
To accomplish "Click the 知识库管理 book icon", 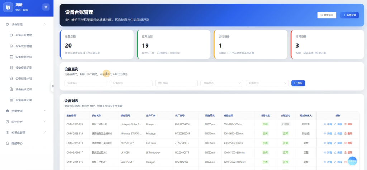I will (x=7, y=132).
